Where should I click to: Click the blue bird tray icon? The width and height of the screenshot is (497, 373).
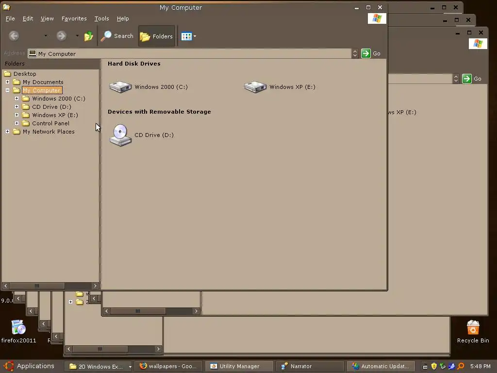452,366
